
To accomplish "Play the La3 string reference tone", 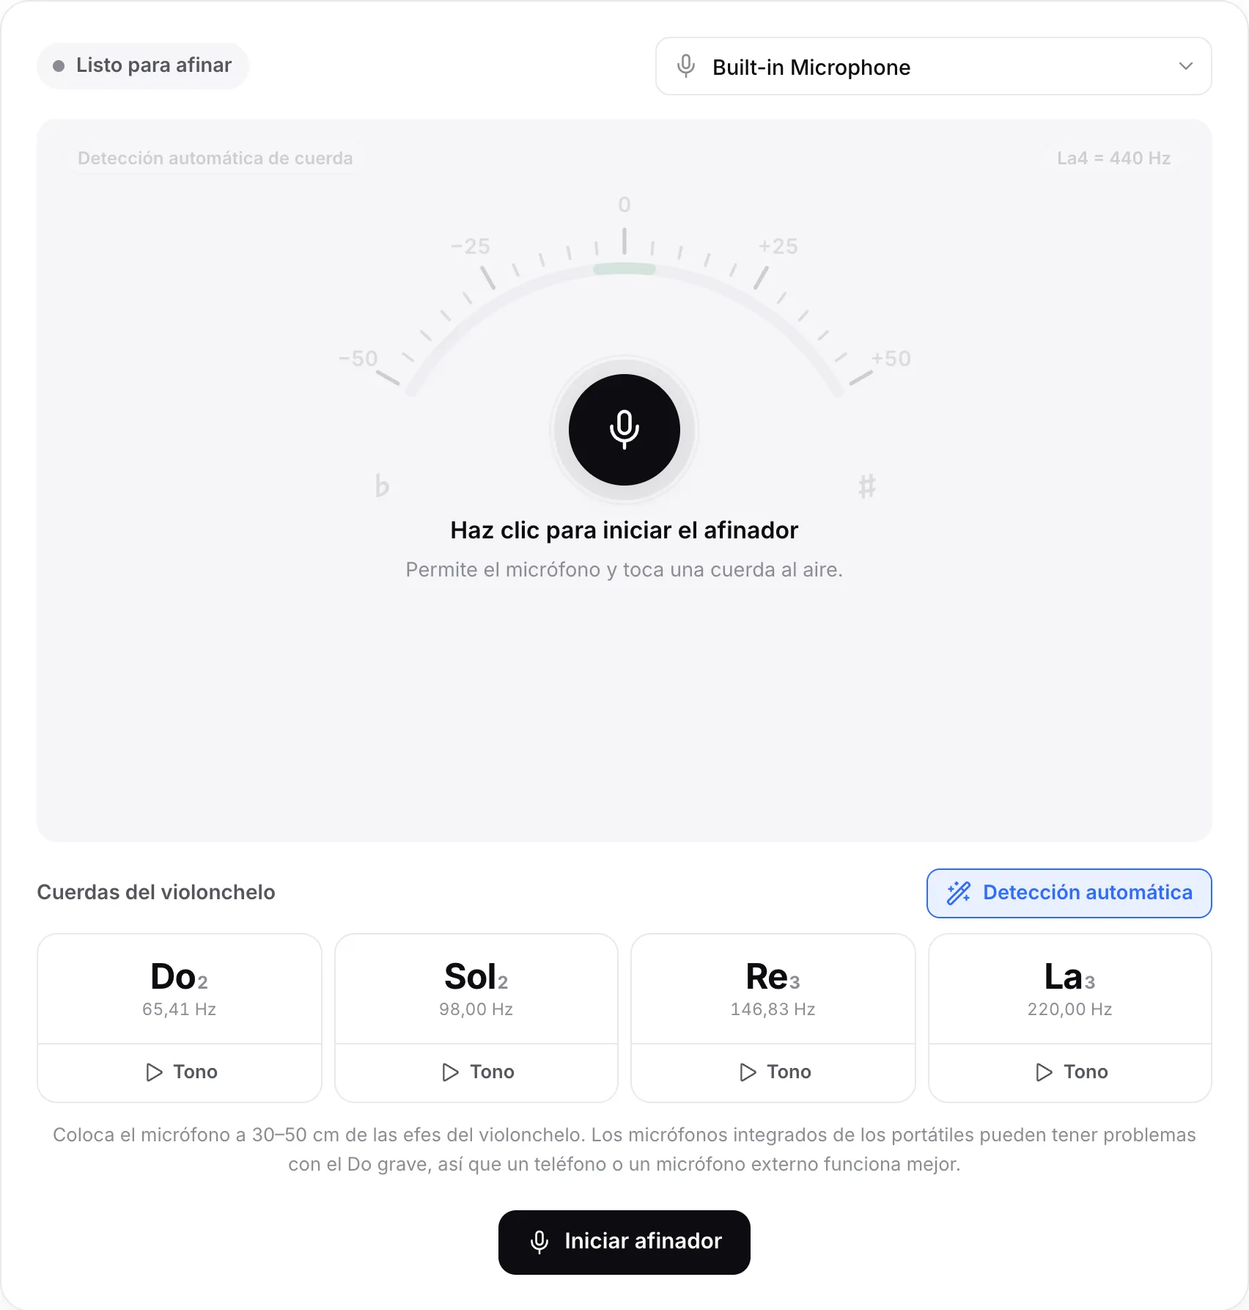I will point(1070,1072).
